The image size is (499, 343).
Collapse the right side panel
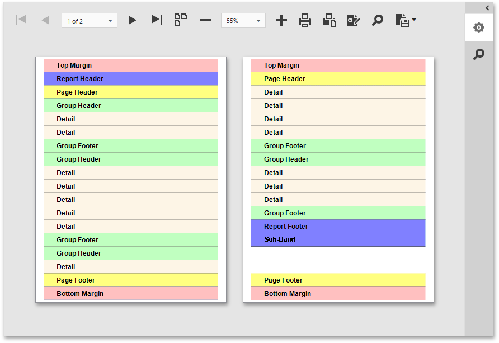pos(487,7)
